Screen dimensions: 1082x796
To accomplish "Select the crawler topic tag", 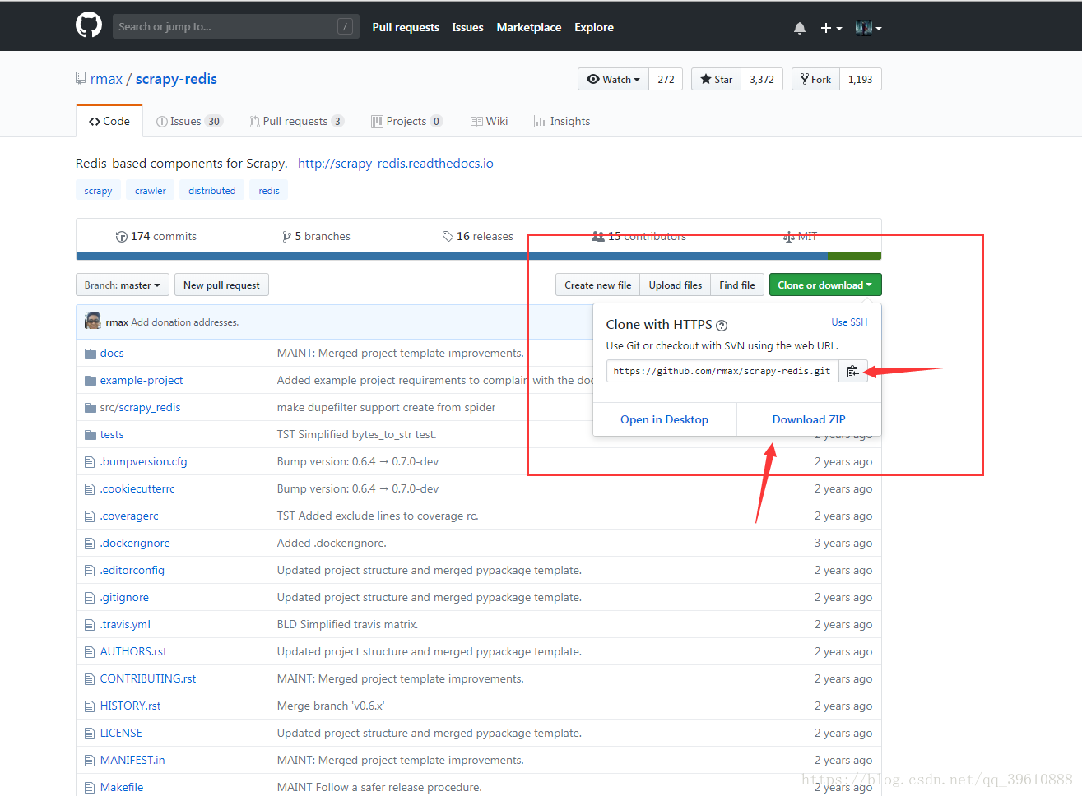I will click(151, 190).
